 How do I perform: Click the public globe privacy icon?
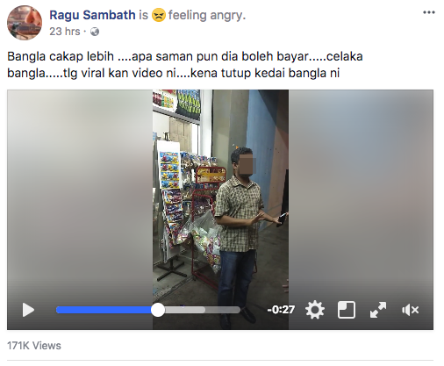pyautogui.click(x=95, y=32)
